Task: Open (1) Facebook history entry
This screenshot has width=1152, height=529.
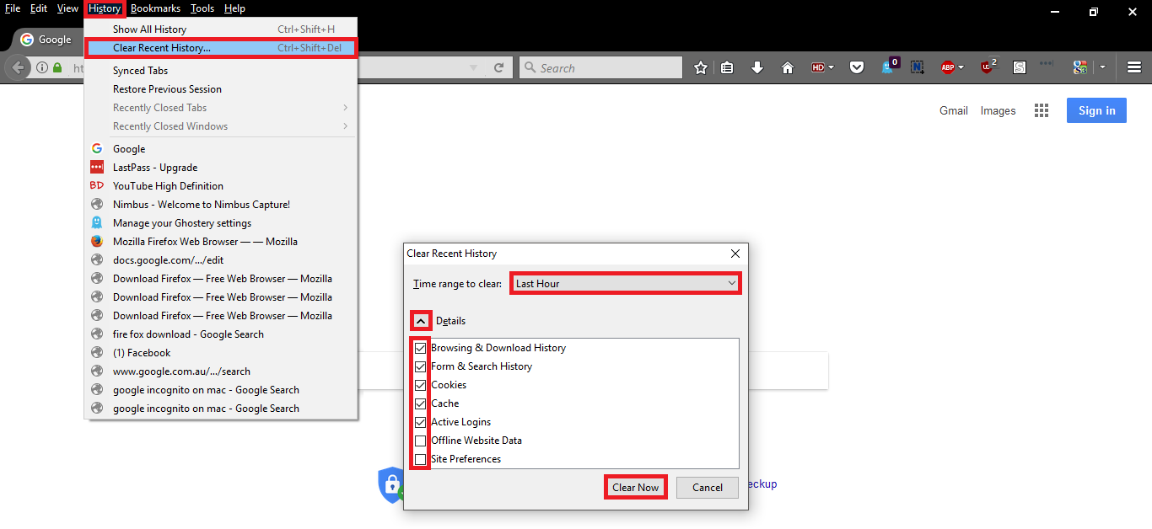Action: click(x=221, y=353)
